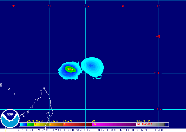Click the -50 longitude label at the top

[x=49, y=6]
